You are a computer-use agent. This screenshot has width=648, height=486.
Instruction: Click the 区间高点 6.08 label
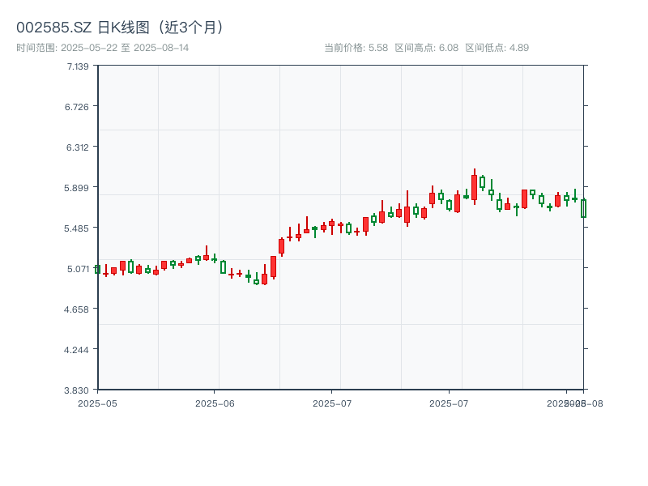click(426, 48)
